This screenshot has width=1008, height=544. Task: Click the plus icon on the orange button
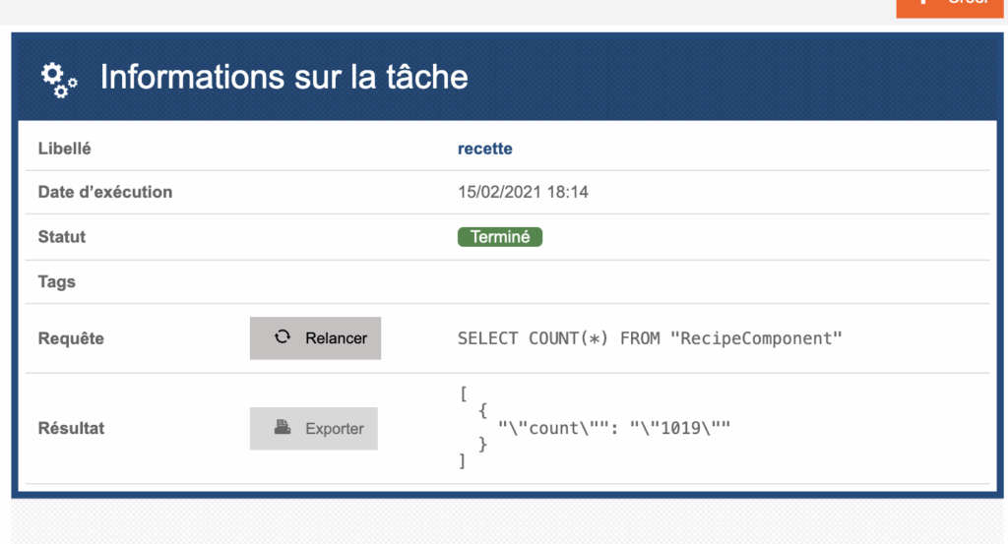[923, 3]
